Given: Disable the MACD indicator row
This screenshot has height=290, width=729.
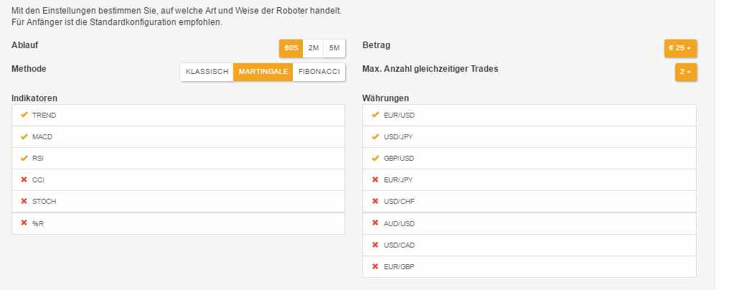Looking at the screenshot, I should (x=178, y=137).
